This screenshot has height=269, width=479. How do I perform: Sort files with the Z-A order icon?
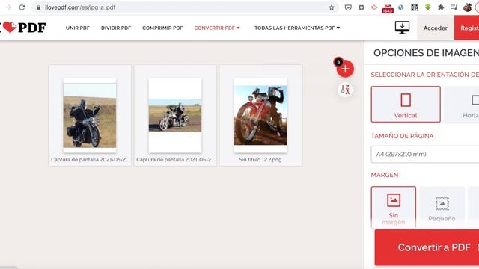pos(345,90)
